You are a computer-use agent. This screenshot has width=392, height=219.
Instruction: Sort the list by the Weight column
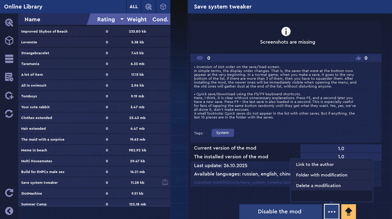tap(137, 20)
